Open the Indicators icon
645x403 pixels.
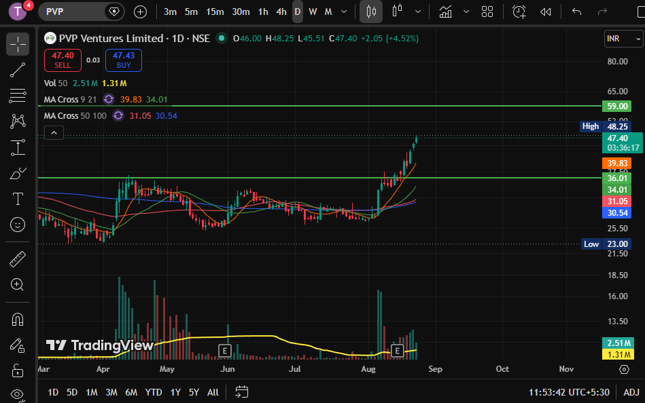tap(445, 12)
